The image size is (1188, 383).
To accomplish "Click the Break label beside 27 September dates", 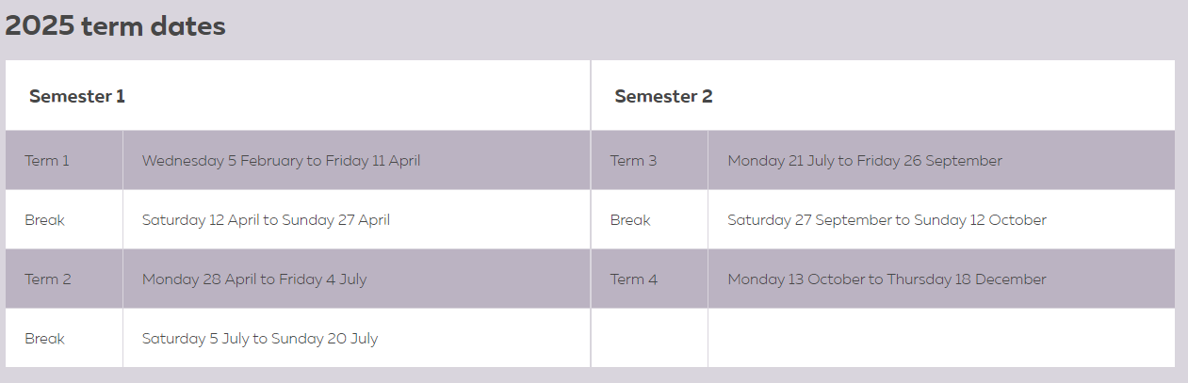I will pyautogui.click(x=630, y=220).
